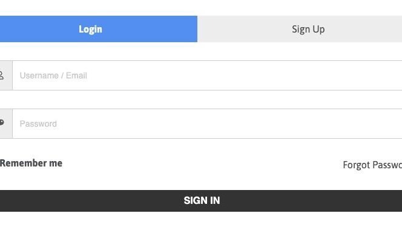Image resolution: width=402 pixels, height=225 pixels.
Task: Follow the Forgot Password recovery link
Action: 372,165
